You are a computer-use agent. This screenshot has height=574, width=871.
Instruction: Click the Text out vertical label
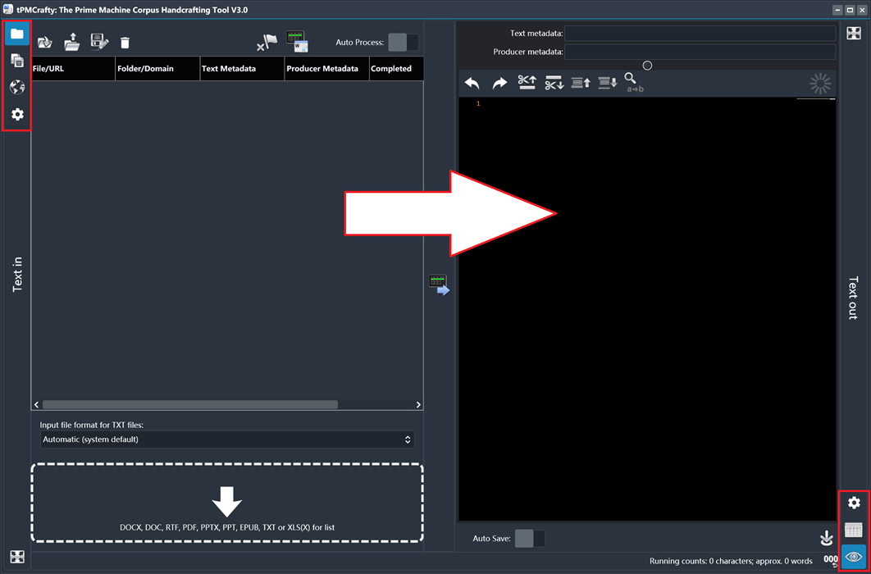coord(853,298)
